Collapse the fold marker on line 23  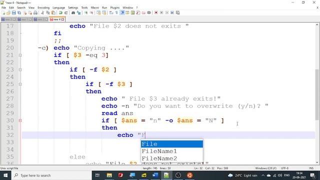coord(20,69)
